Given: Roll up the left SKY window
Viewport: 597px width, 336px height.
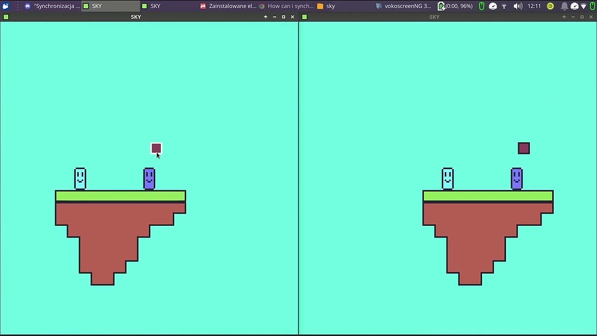Looking at the screenshot, I should coord(266,17).
